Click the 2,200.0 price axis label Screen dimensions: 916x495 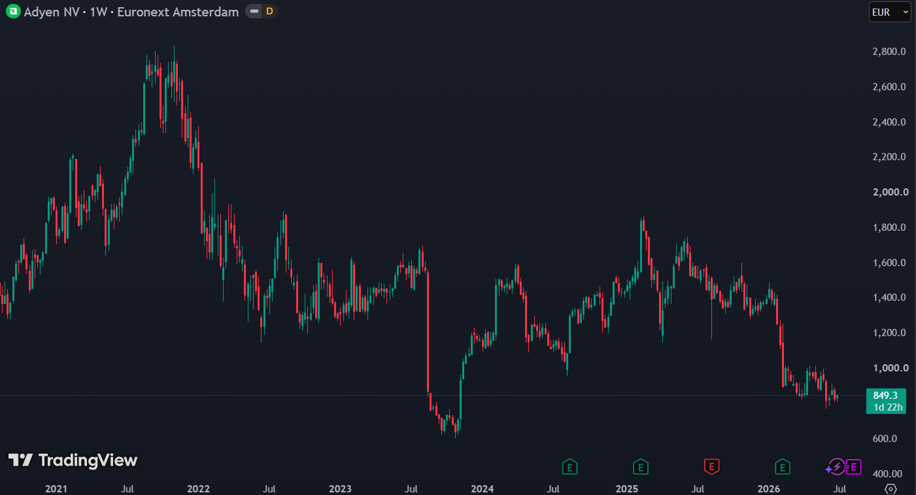click(x=889, y=157)
